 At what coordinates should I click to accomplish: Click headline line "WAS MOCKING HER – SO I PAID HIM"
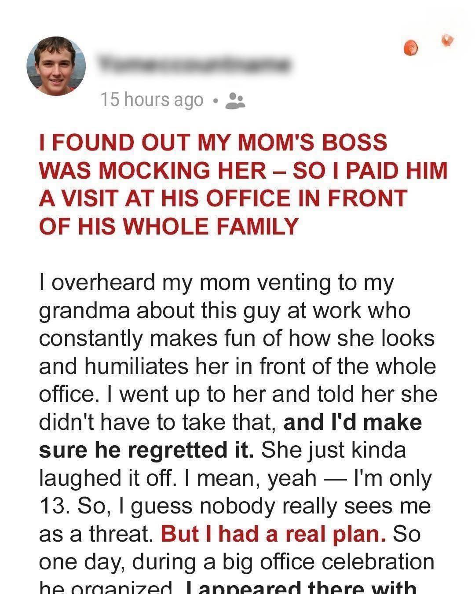243,170
